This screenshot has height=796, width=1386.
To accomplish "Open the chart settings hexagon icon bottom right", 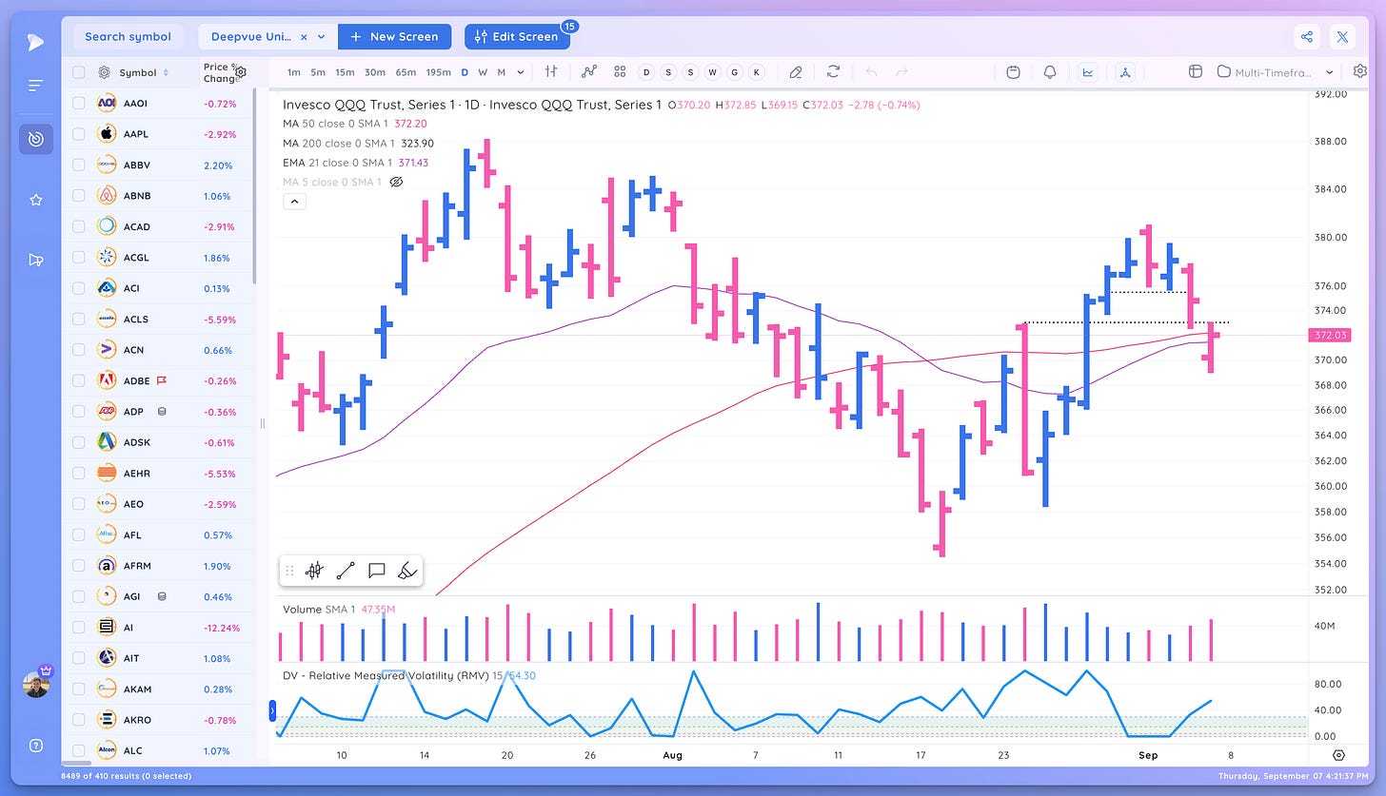I will tap(1338, 755).
